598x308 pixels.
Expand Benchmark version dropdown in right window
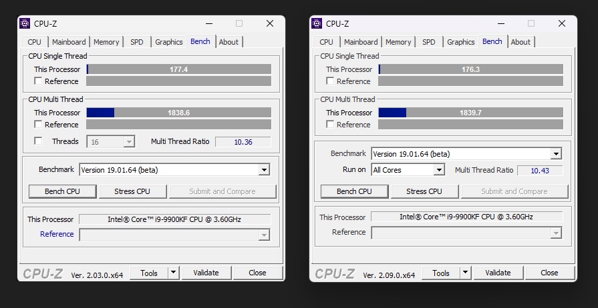click(556, 154)
